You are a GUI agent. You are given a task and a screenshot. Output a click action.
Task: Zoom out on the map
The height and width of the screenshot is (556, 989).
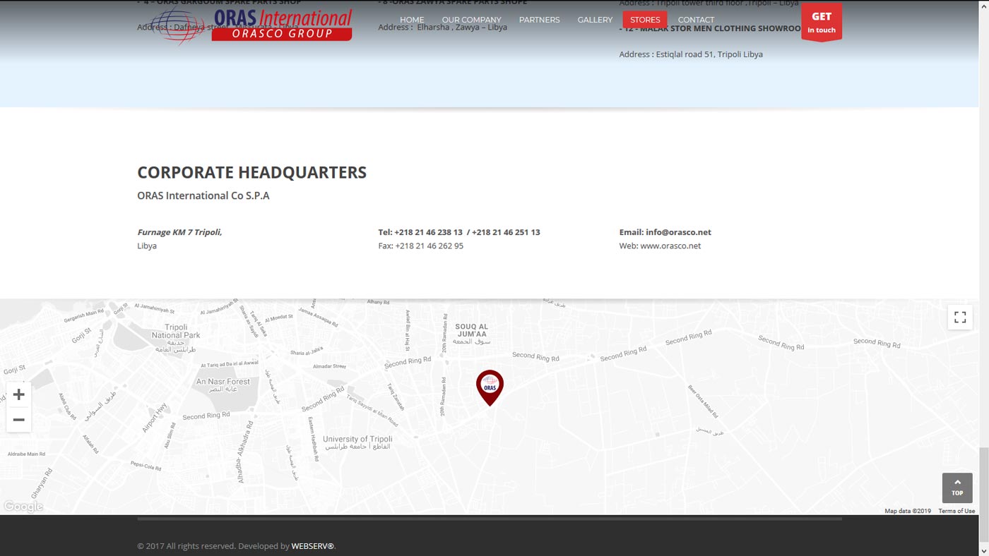19,420
